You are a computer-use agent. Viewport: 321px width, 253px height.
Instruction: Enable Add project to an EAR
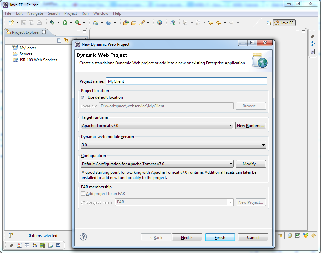(83, 193)
